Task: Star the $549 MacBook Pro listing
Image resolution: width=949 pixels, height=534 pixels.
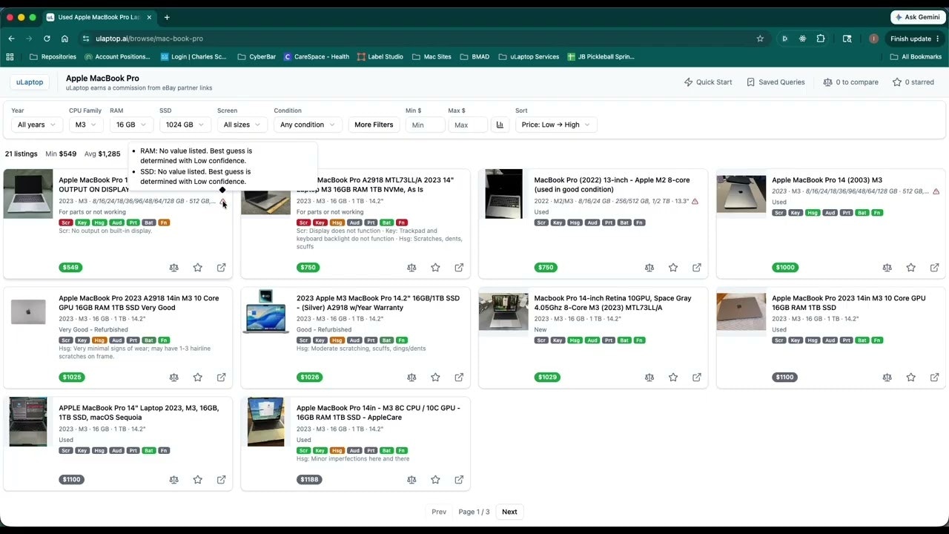Action: point(198,268)
